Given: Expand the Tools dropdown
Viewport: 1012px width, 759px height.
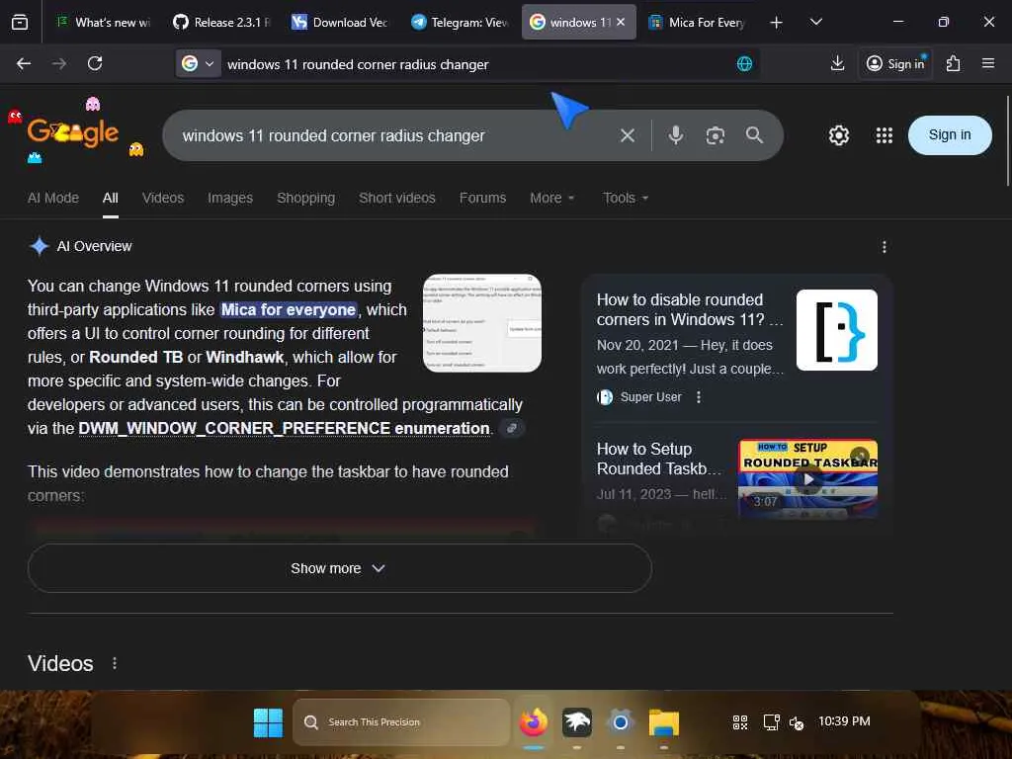Looking at the screenshot, I should click(x=626, y=198).
